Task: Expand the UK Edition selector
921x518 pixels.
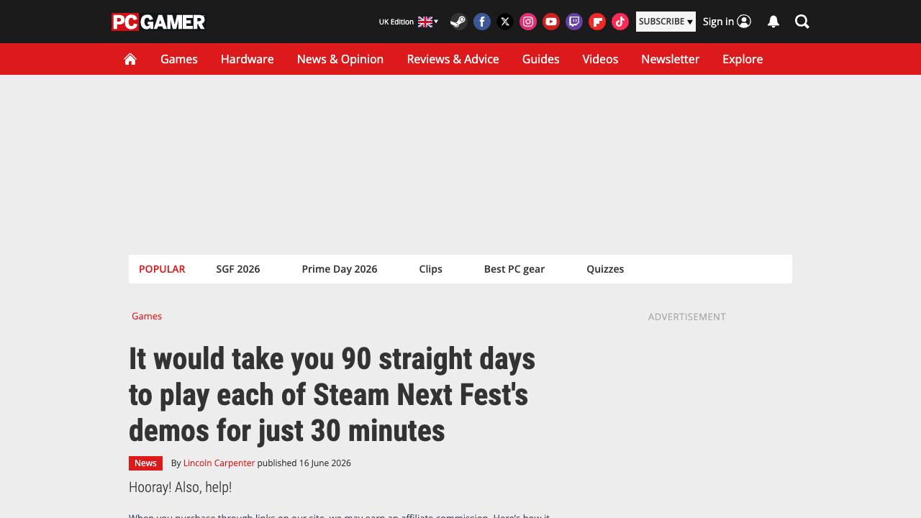Action: 409,22
